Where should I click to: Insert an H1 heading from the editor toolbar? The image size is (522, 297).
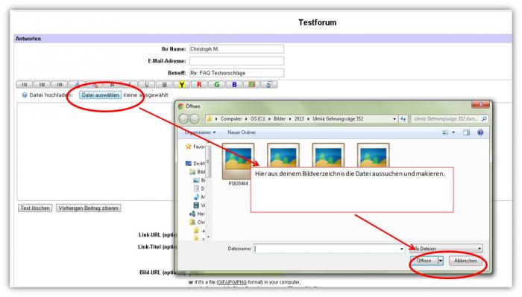pyautogui.click(x=25, y=84)
